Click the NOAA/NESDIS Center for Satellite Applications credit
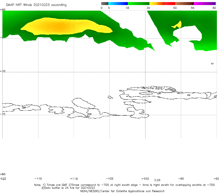The height and width of the screenshot is (193, 219). [122, 191]
